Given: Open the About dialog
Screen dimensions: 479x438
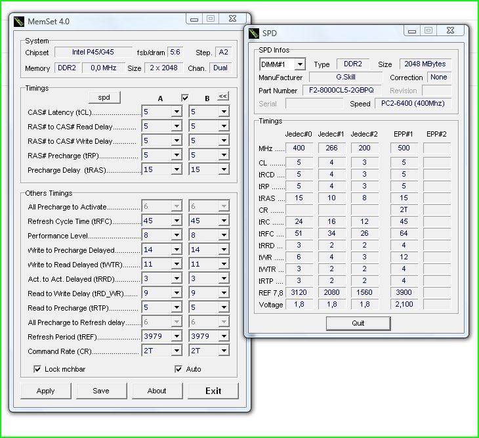Looking at the screenshot, I should coord(157,391).
